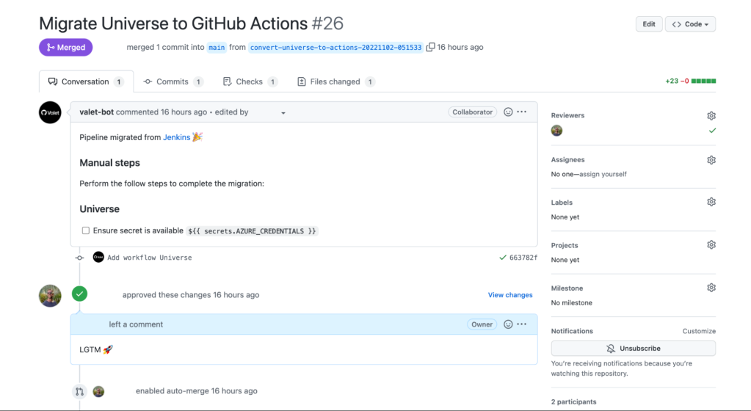The height and width of the screenshot is (411, 751).
Task: Click Customize notifications link
Action: (699, 331)
